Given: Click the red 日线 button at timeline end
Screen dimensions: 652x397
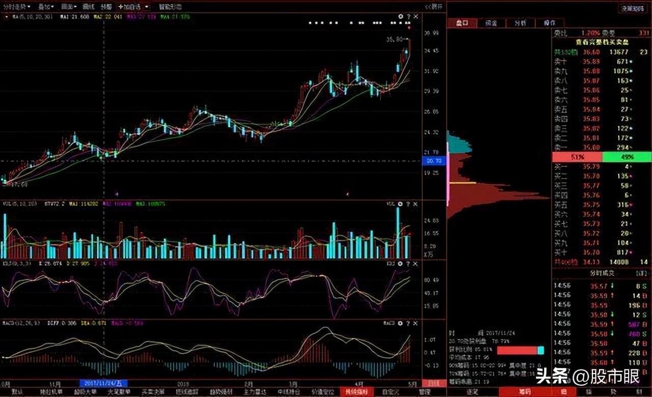Looking at the screenshot, I should [x=433, y=383].
